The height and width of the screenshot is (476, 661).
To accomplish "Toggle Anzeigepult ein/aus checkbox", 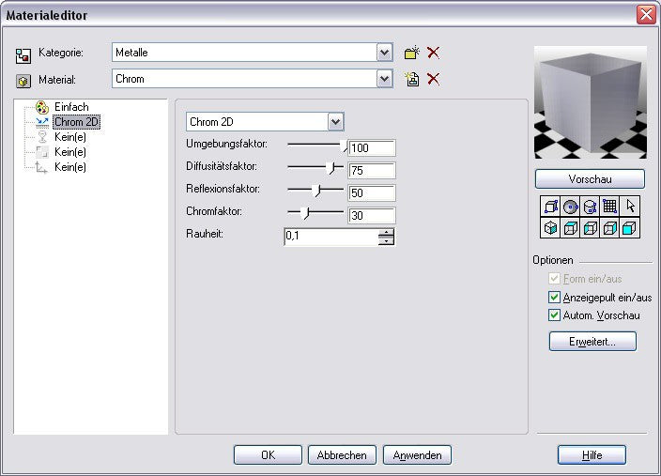I will point(554,298).
